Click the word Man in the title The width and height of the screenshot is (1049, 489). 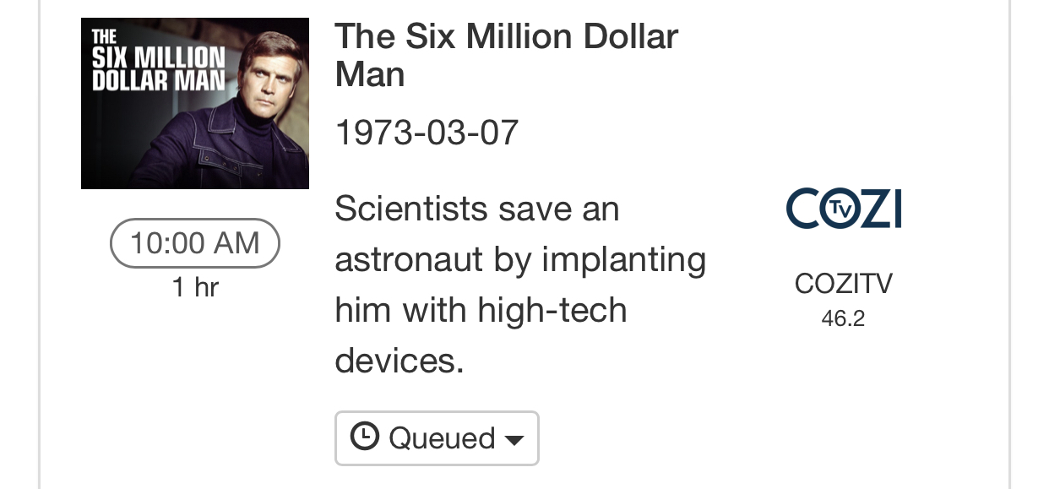point(369,74)
